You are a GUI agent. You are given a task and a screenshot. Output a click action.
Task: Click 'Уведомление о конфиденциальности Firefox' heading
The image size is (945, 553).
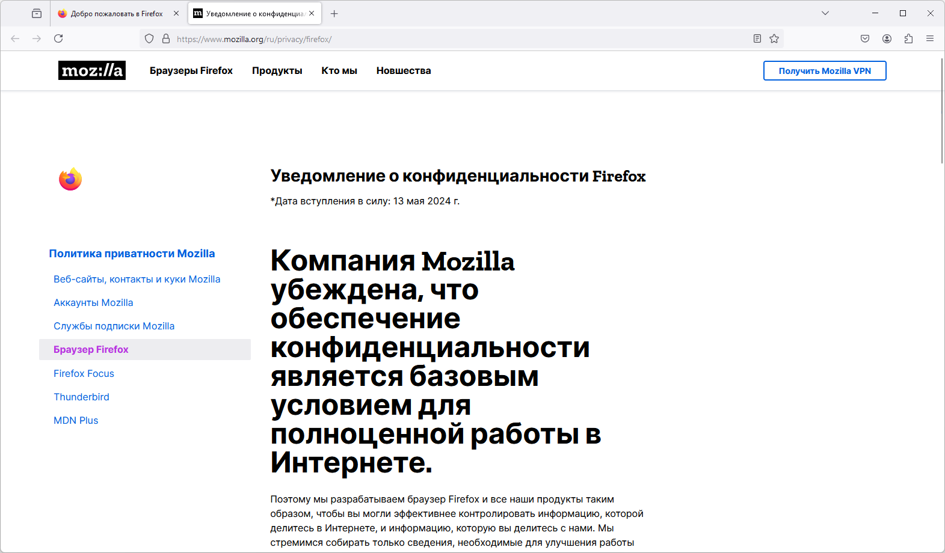(458, 176)
